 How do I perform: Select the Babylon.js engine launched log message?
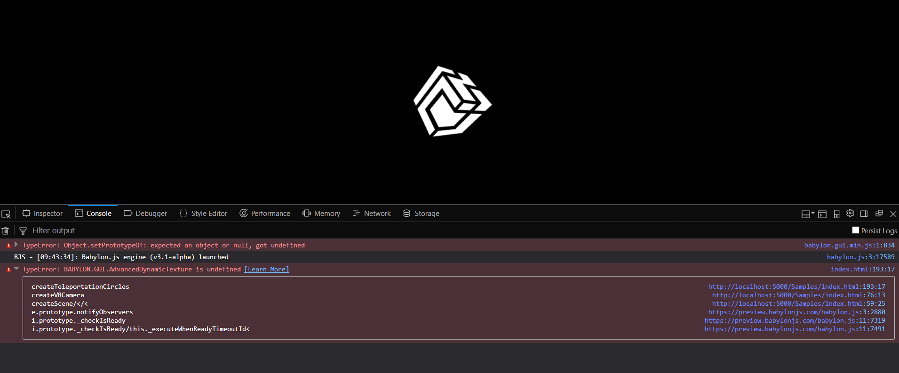click(x=121, y=257)
